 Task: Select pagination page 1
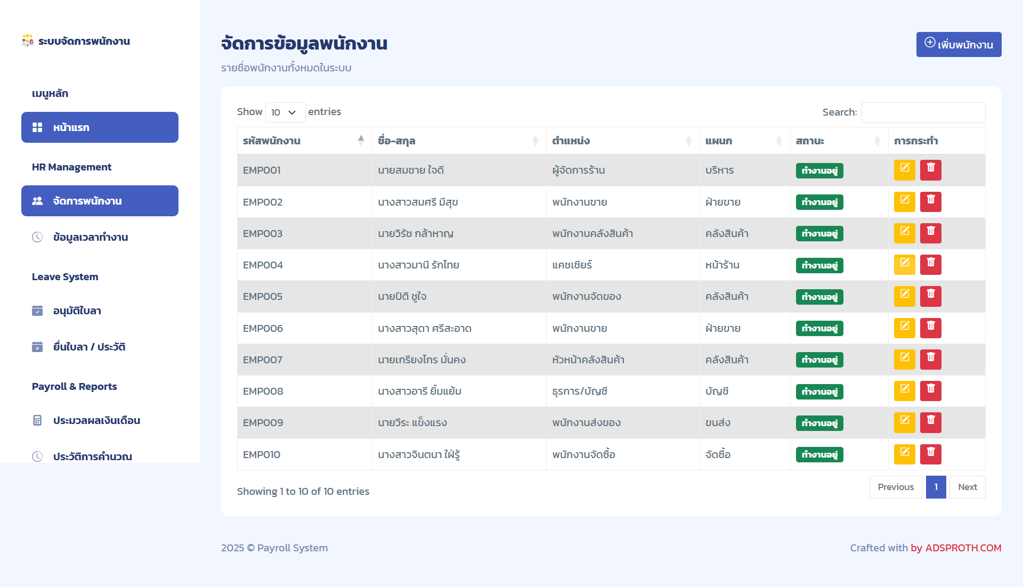[x=936, y=487]
